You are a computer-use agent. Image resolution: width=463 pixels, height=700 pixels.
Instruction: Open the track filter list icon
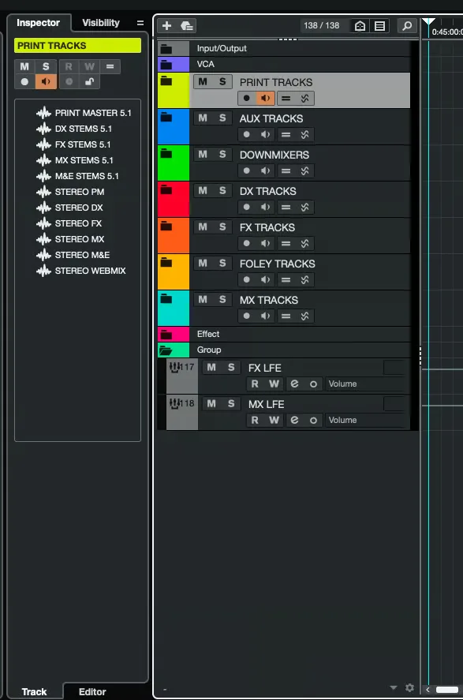(379, 26)
